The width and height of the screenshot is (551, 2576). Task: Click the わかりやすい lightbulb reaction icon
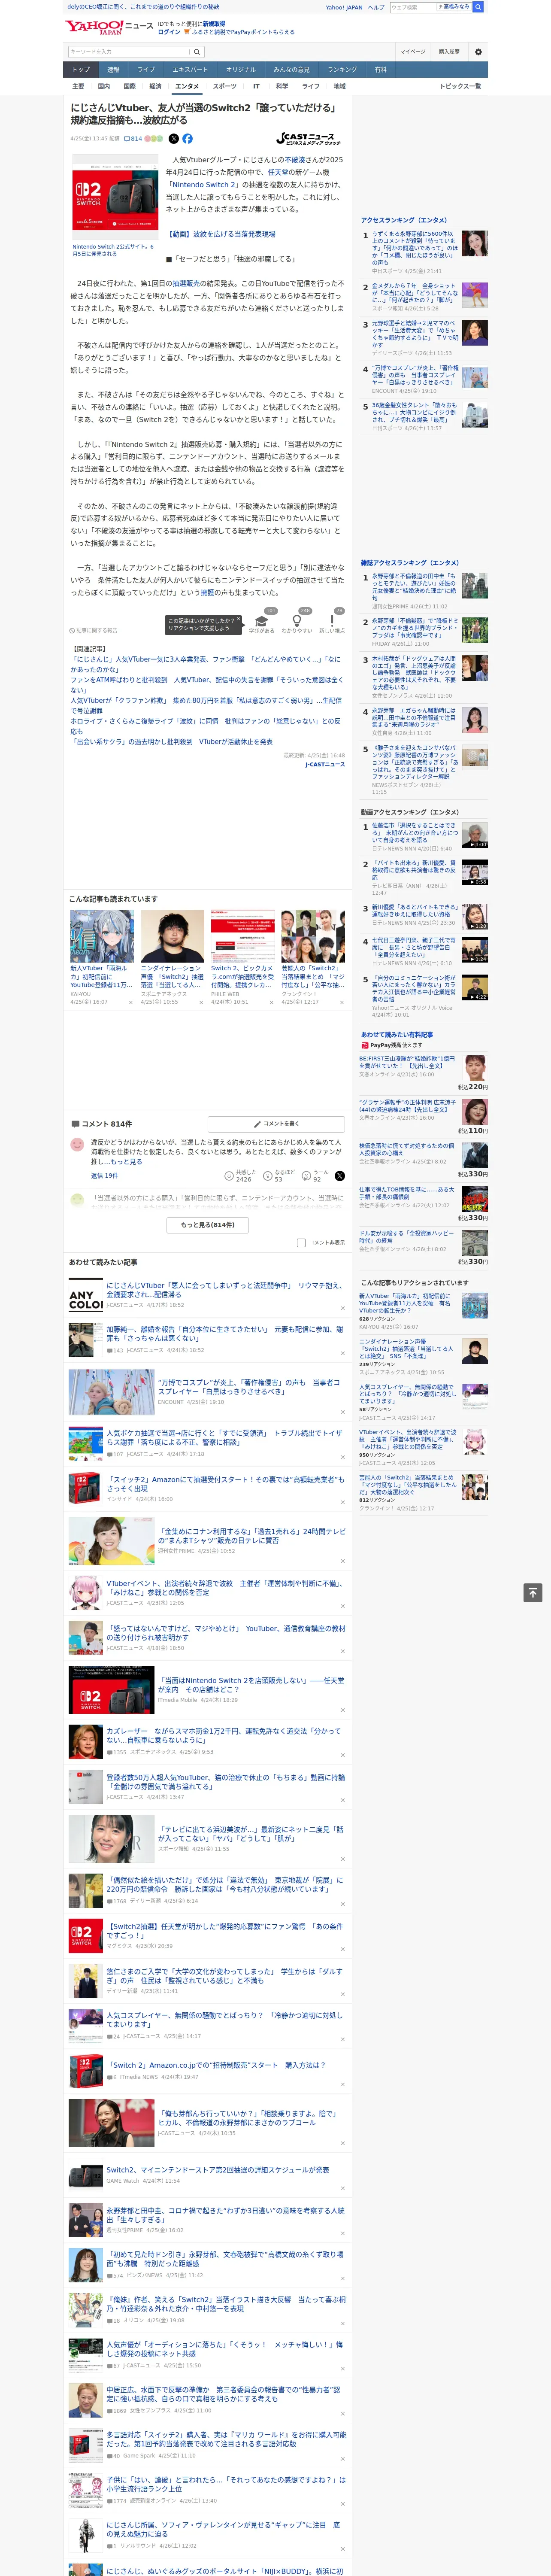296,621
